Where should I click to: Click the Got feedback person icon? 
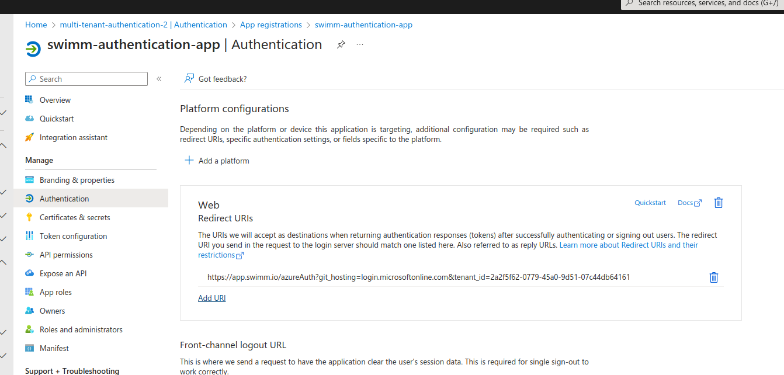[189, 79]
